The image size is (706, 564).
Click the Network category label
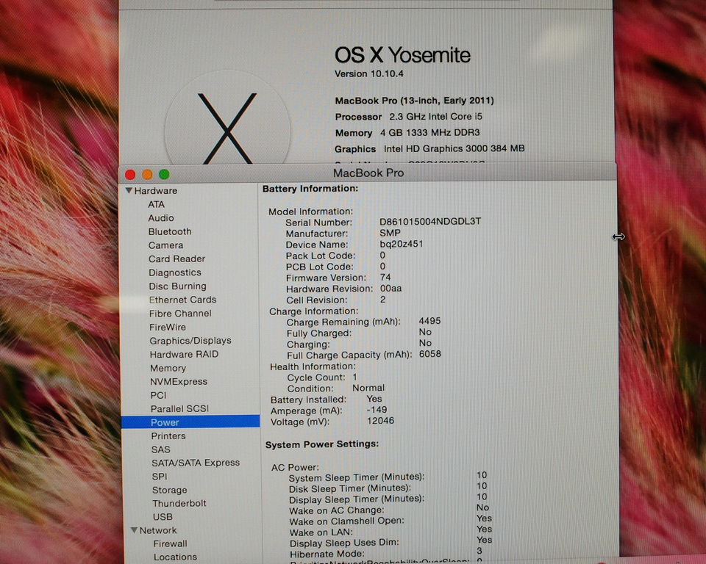coord(157,530)
